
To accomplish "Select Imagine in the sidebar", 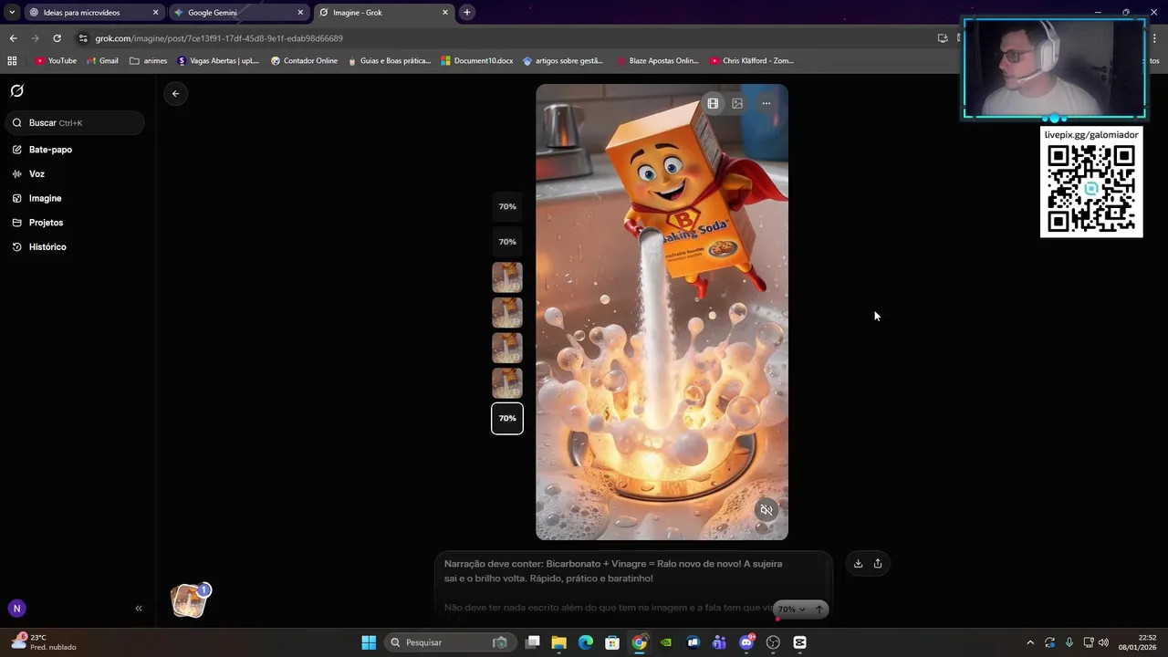I will point(45,198).
